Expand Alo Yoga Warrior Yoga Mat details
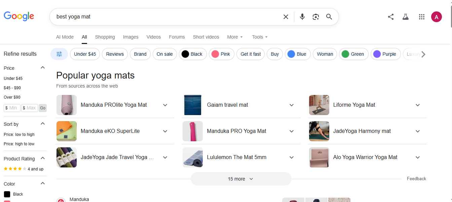Viewport: 452px width, 202px height. coord(418,157)
